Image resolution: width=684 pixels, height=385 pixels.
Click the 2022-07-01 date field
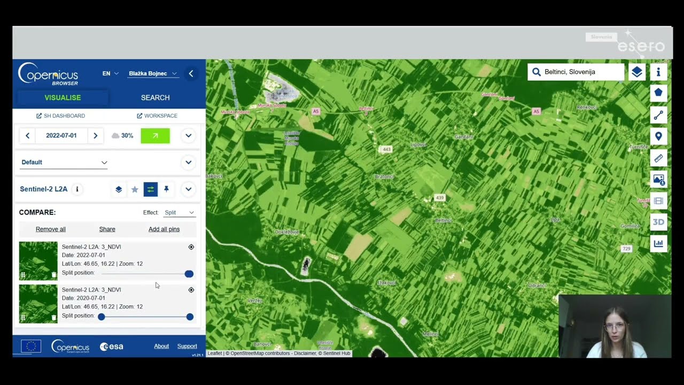pyautogui.click(x=61, y=136)
